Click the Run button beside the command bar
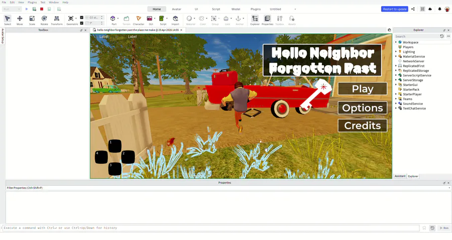The image size is (452, 240). point(444,228)
